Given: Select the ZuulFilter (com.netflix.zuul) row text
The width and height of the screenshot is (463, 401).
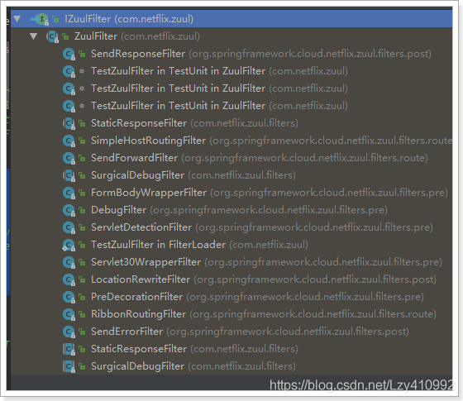Looking at the screenshot, I should [x=137, y=36].
